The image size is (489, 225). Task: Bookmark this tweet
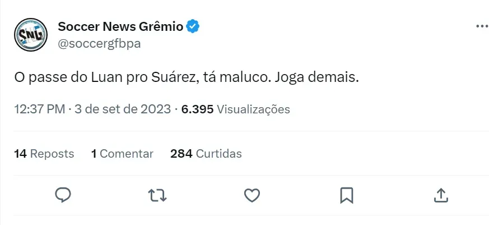346,195
